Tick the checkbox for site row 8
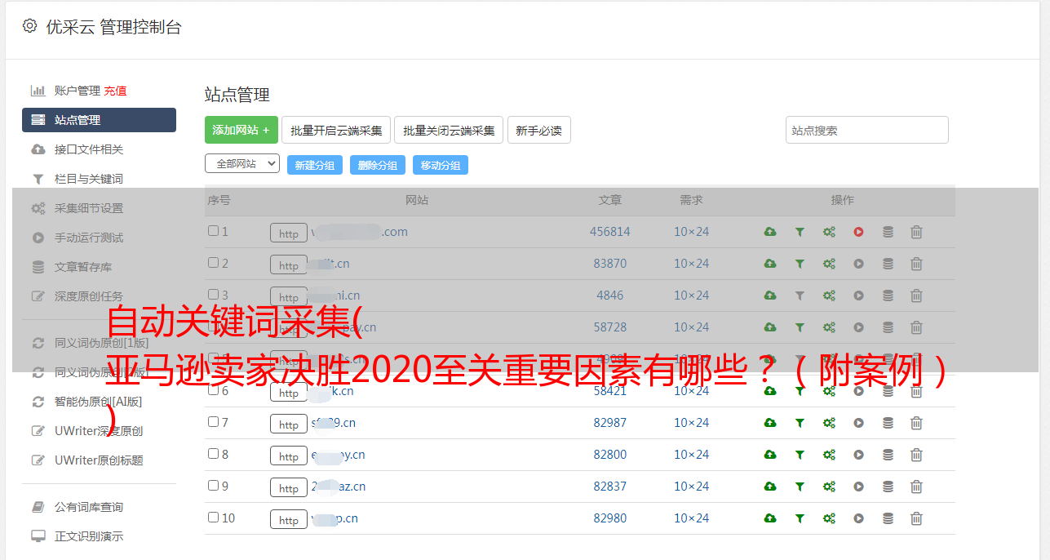This screenshot has height=560, width=1050. (x=213, y=454)
